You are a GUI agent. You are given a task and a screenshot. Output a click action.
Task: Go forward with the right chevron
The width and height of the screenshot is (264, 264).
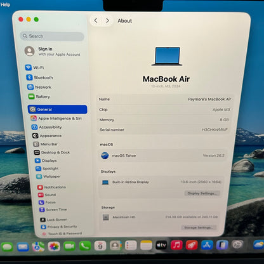tap(107, 20)
